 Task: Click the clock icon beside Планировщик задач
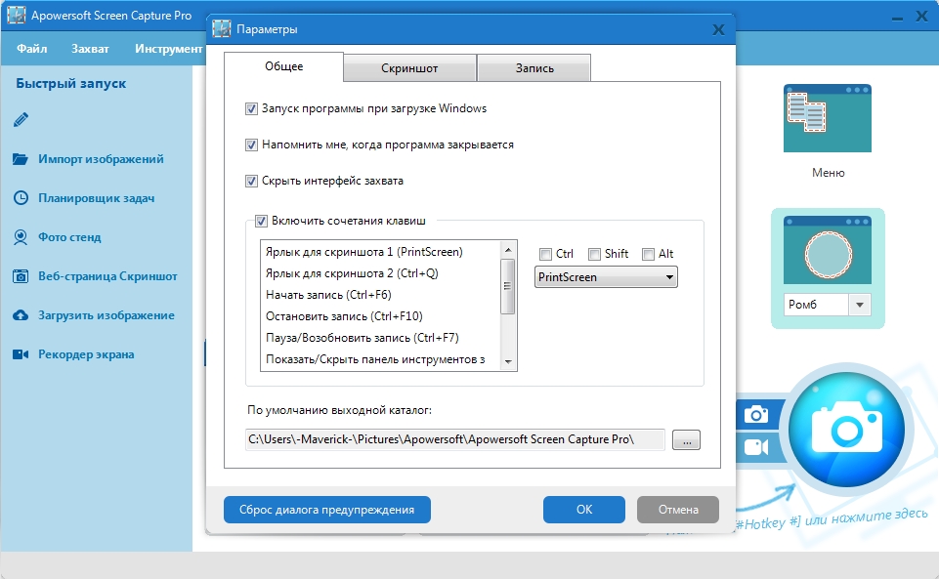[x=21, y=198]
